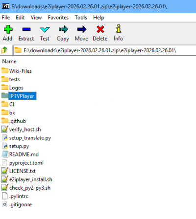Click the setup_translate.py Python icon
This screenshot has height=219, width=196.
5,137
